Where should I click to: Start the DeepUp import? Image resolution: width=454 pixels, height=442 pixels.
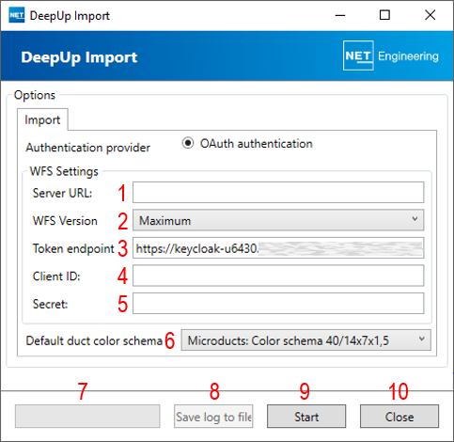click(x=306, y=417)
